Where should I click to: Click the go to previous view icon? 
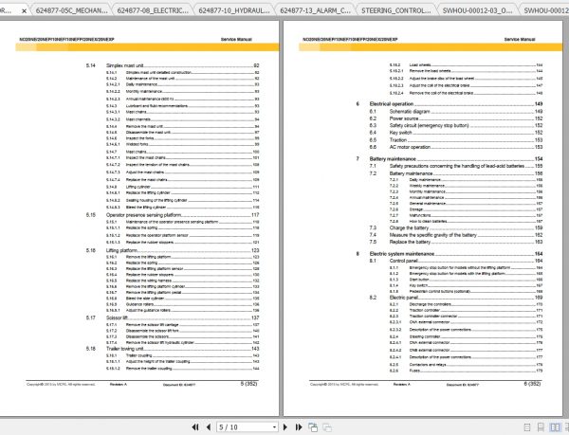313,427
